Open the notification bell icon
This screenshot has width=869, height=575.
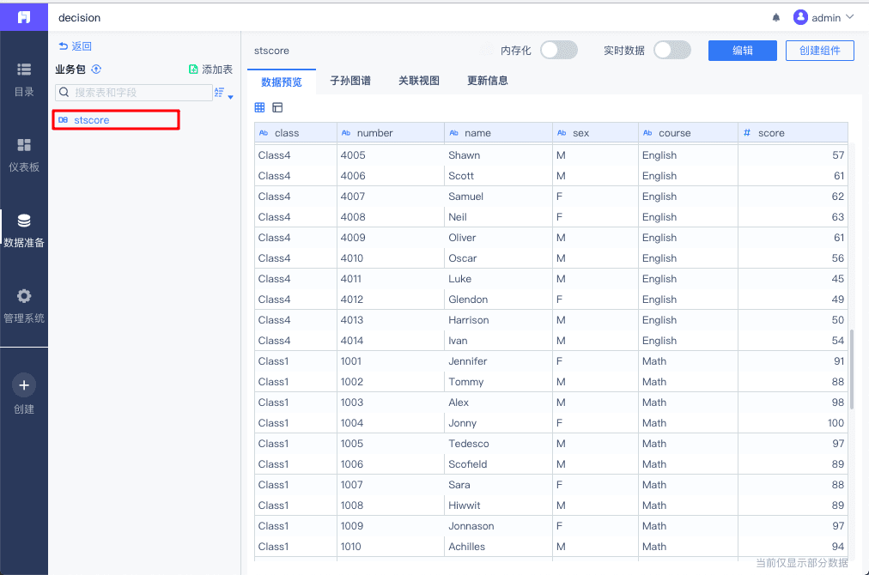coord(776,18)
